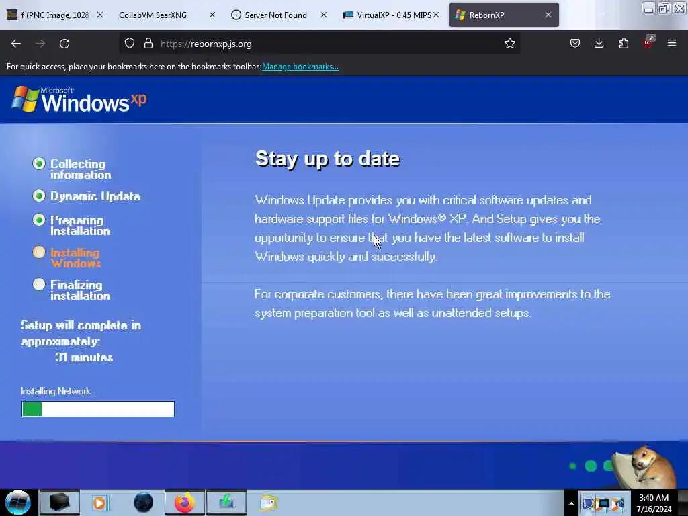This screenshot has height=516, width=688.
Task: Open Firefox from the taskbar
Action: click(x=185, y=503)
